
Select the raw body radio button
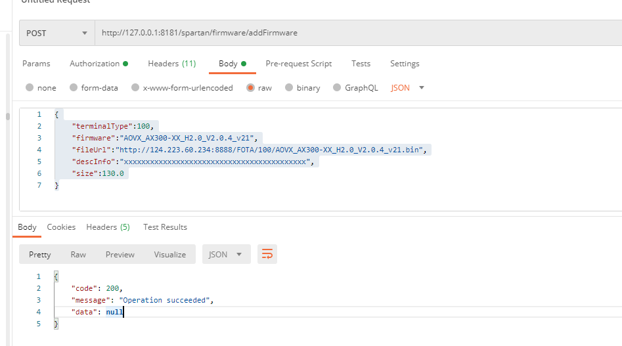tap(250, 88)
